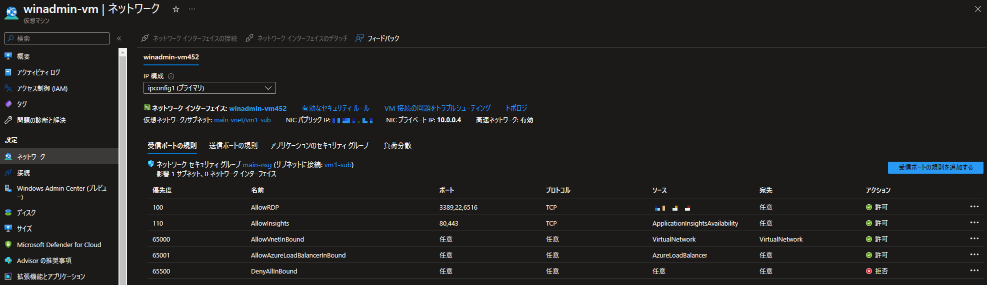Open the ellipsis menu for AllowRDP rule
This screenshot has width=987, height=285.
coord(974,207)
